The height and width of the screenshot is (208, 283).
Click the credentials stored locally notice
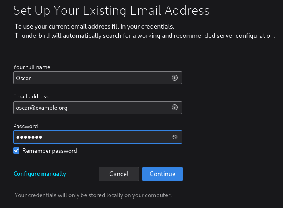coord(93,195)
